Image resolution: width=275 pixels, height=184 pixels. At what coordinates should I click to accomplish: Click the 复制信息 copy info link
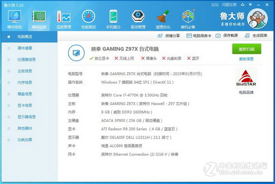246,59
